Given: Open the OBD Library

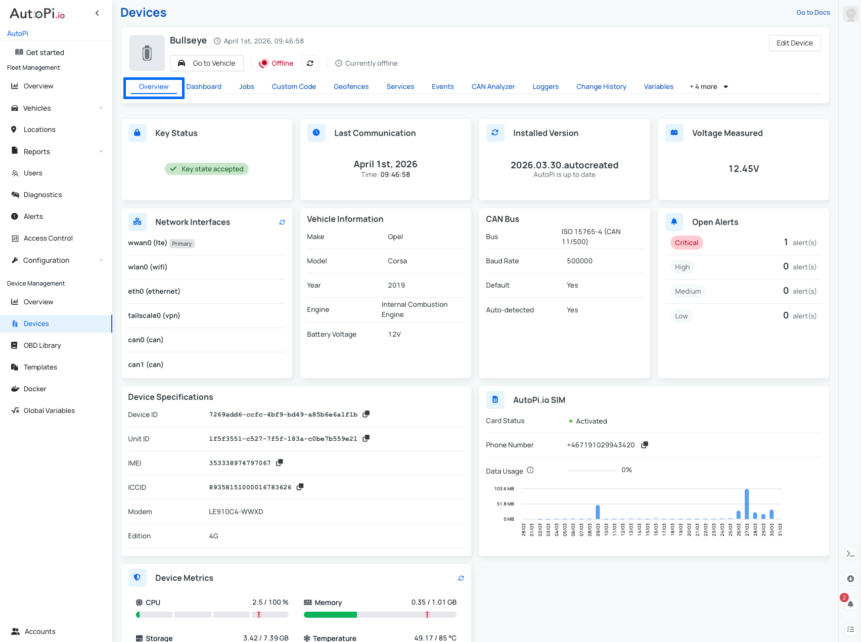Looking at the screenshot, I should [42, 345].
